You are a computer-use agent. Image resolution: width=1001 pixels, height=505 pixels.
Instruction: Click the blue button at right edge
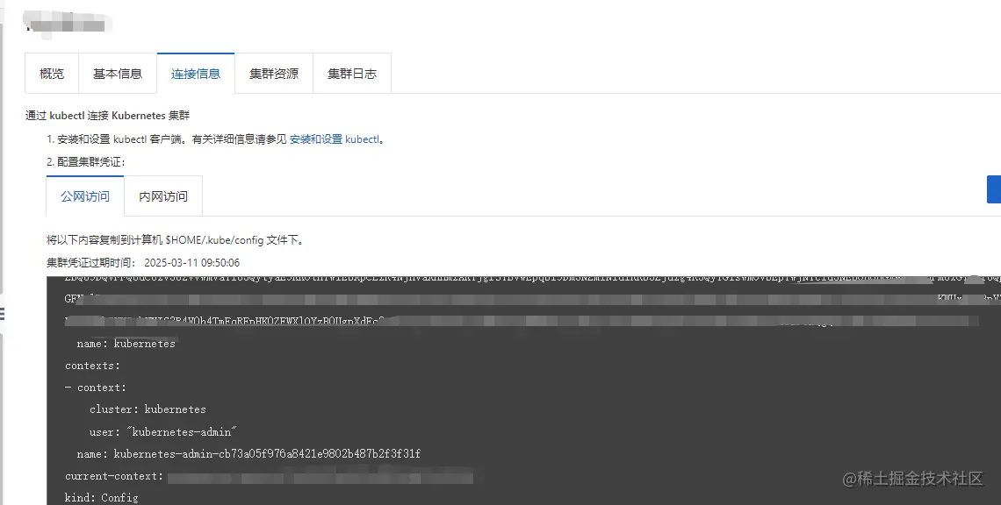tap(994, 189)
